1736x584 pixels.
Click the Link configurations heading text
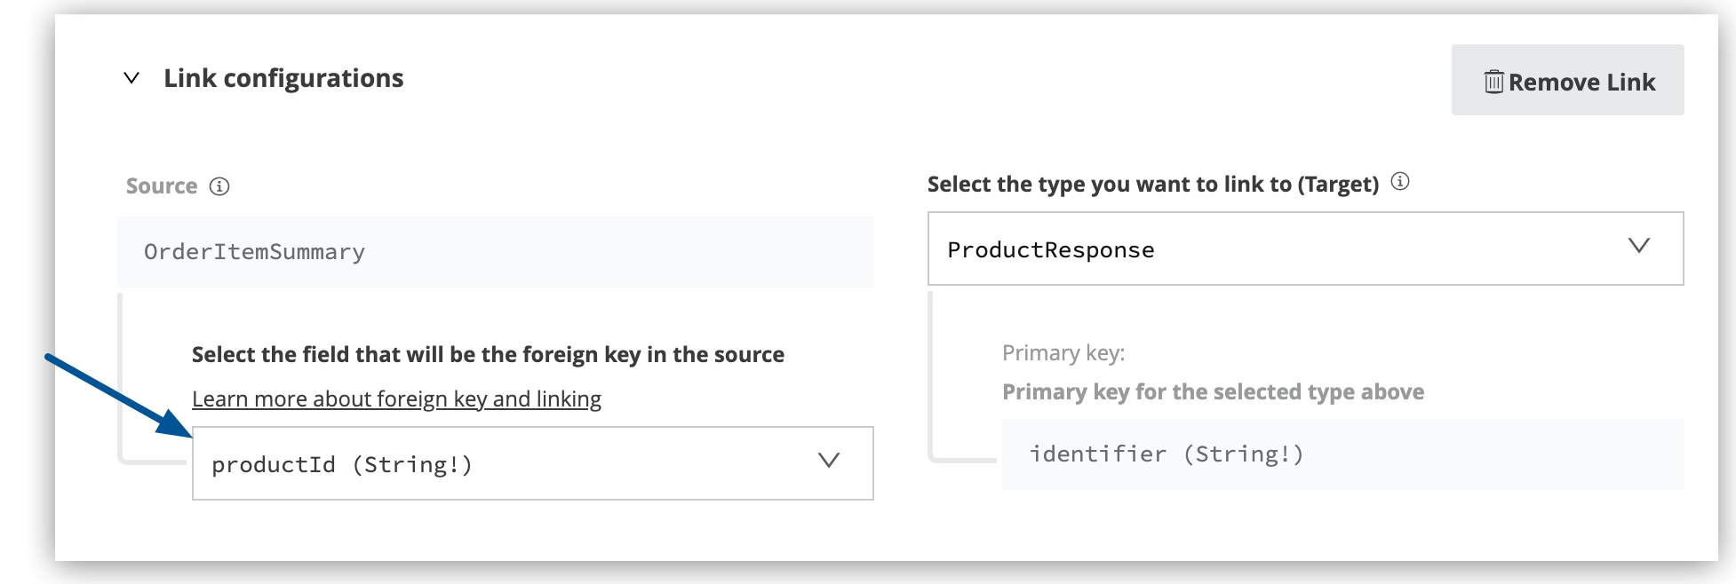click(x=283, y=78)
